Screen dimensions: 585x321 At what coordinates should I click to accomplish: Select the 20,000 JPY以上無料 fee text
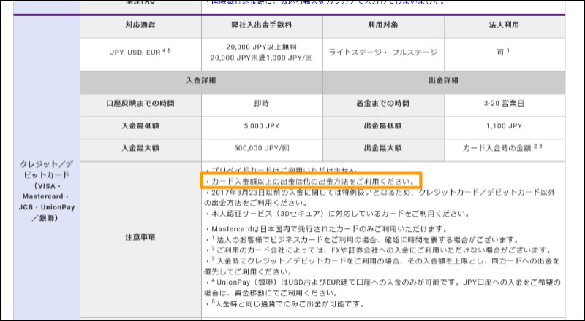(262, 47)
